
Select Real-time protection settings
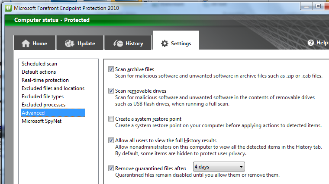(45, 80)
